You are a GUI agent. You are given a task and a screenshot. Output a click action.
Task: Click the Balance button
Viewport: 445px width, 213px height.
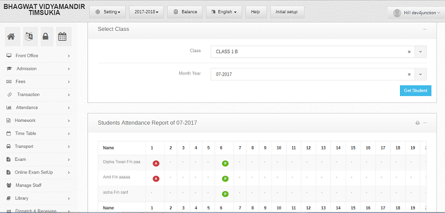[185, 12]
